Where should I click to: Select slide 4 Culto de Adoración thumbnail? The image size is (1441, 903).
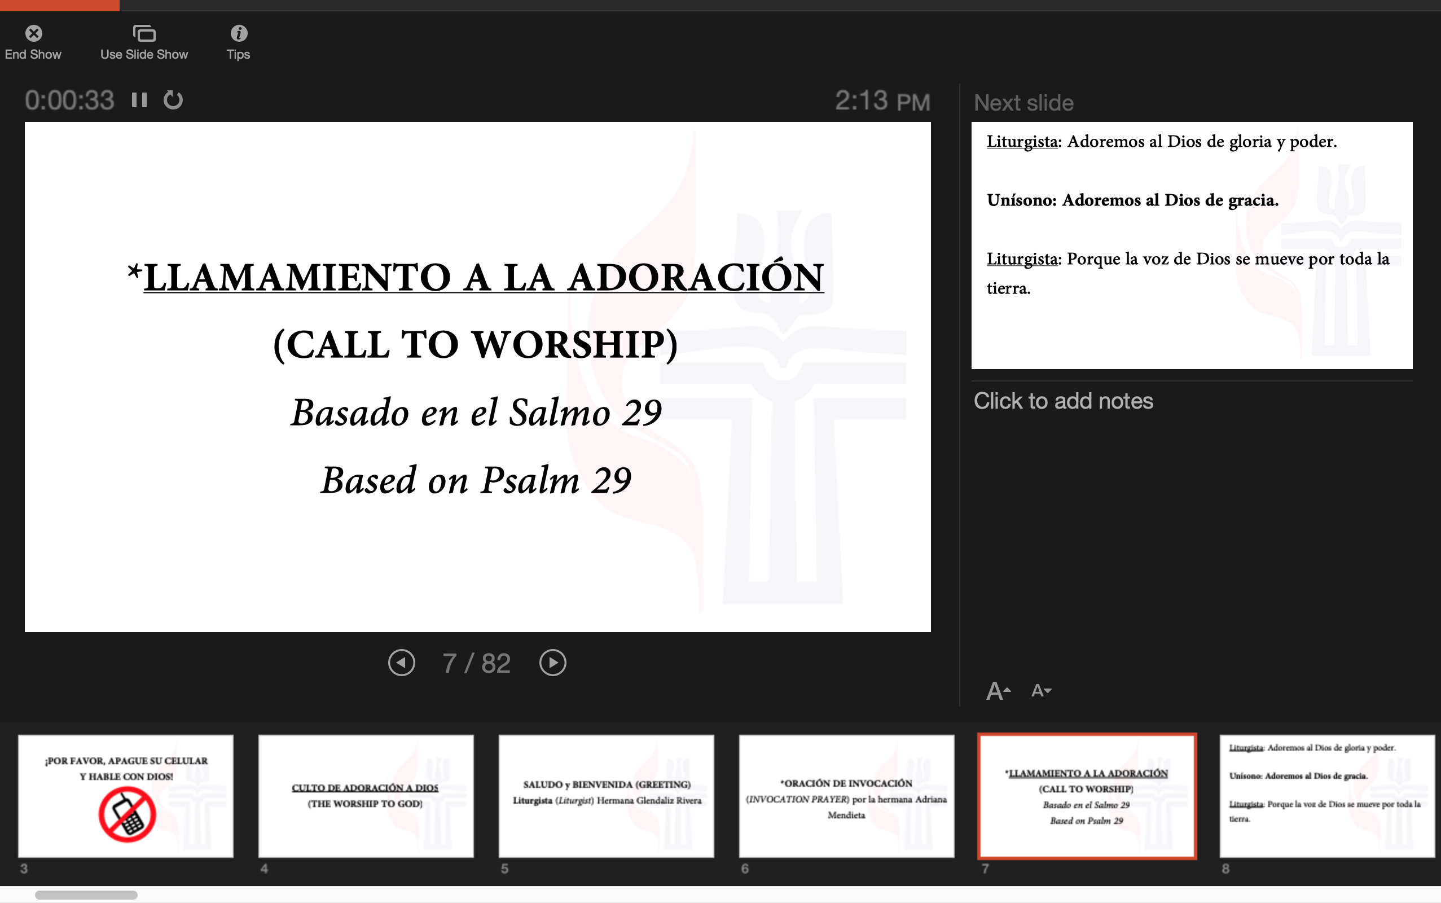click(366, 796)
